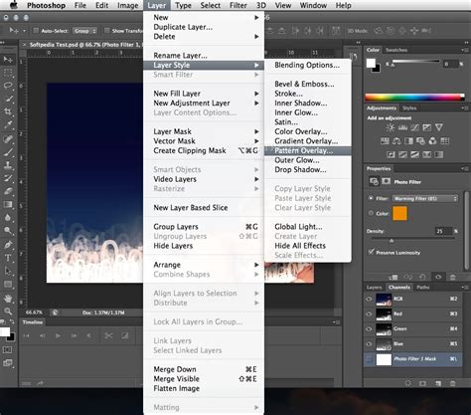Select the Pen tool
The height and width of the screenshot is (415, 471).
(x=8, y=245)
